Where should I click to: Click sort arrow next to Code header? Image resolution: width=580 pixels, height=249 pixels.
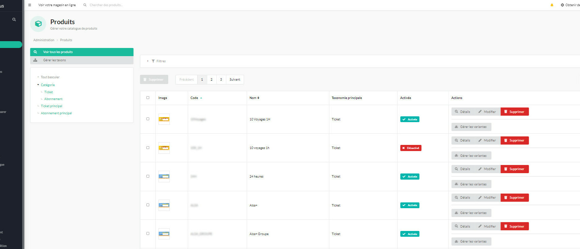(x=201, y=98)
